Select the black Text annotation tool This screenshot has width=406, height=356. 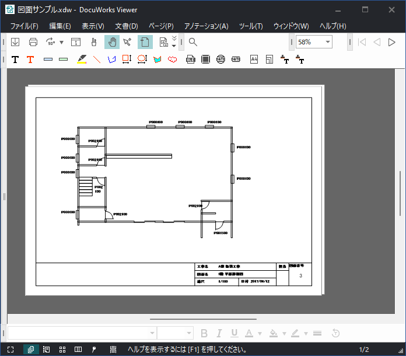pos(15,60)
